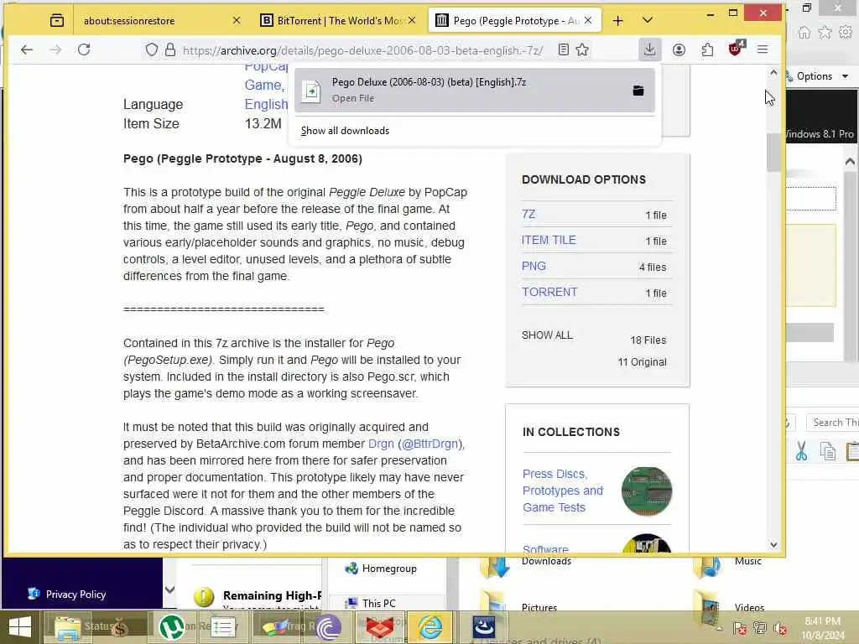Open uBlock Origin extension icon
Image resolution: width=859 pixels, height=644 pixels.
pyautogui.click(x=736, y=49)
